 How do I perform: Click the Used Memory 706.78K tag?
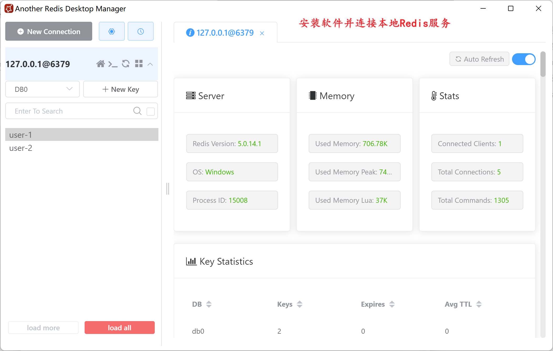(354, 143)
